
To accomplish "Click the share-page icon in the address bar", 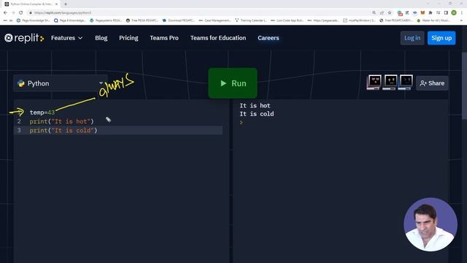I will click(x=382, y=13).
